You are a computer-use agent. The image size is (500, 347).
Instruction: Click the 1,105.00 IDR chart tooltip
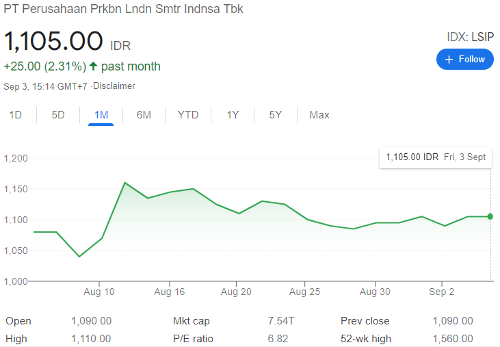tap(436, 157)
